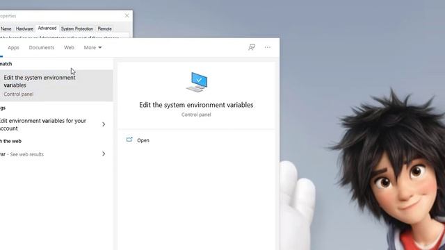This screenshot has height=250, width=445.
Task: Expand the More filter dropdown
Action: [92, 48]
